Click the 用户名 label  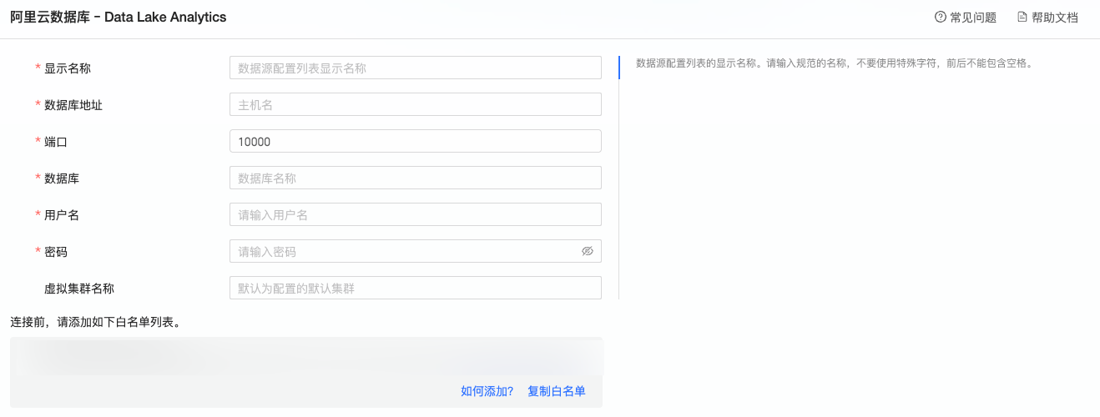click(62, 214)
